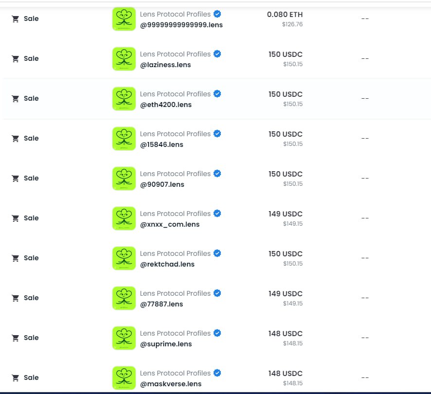
Task: Click the verified badge in the @suprime.lens row
Action: 217,333
